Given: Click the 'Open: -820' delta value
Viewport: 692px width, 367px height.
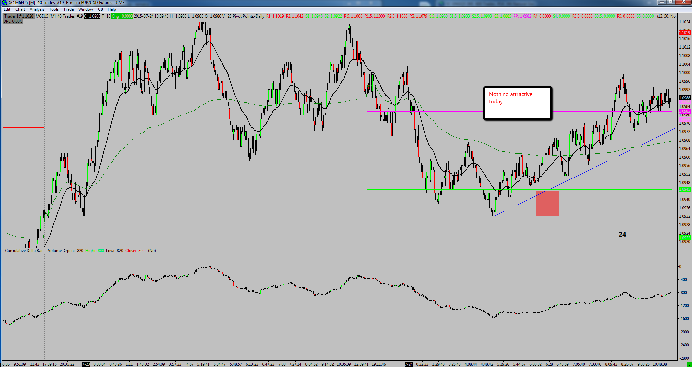Looking at the screenshot, I should pos(74,251).
